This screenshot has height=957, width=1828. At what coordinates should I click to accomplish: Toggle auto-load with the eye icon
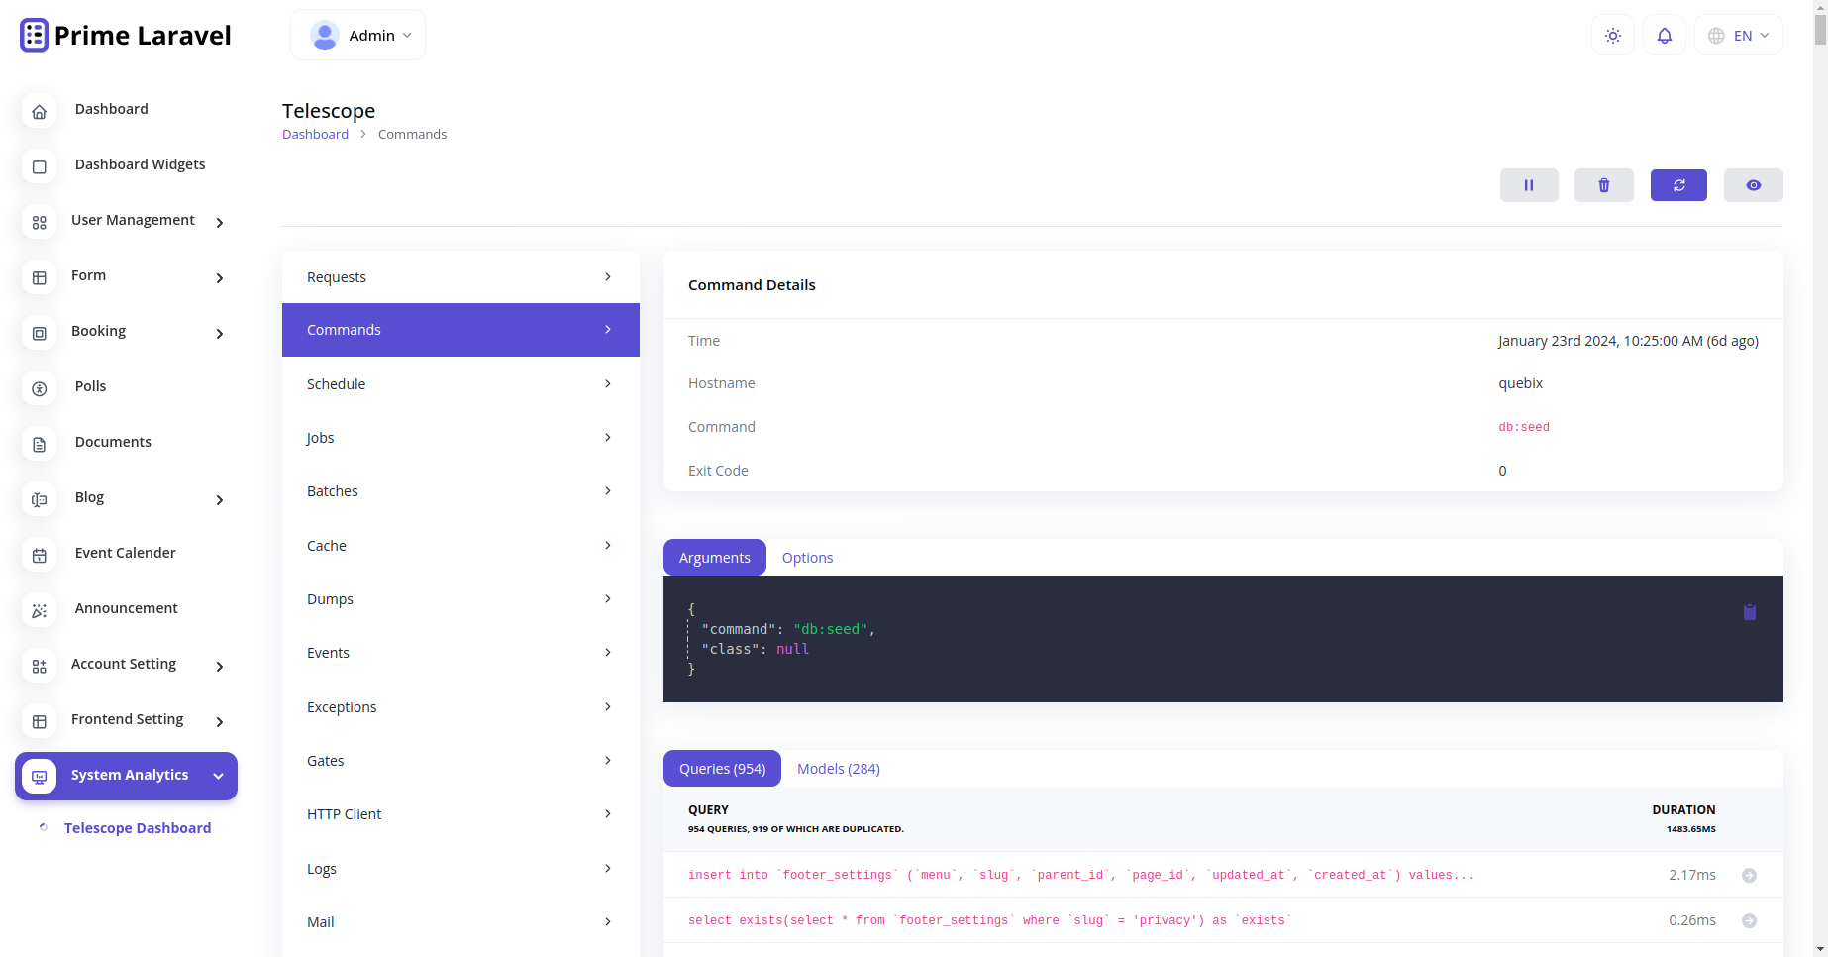coord(1753,185)
